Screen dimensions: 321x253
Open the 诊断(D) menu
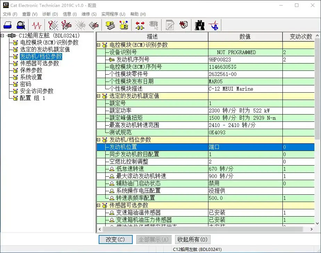pyautogui.click(x=50, y=14)
